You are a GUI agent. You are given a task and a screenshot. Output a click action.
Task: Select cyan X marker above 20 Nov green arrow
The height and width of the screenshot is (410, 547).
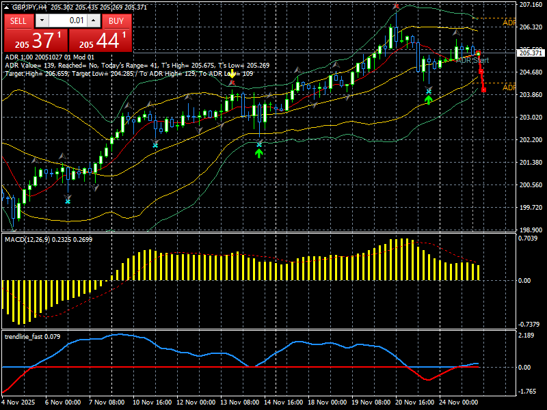(429, 92)
